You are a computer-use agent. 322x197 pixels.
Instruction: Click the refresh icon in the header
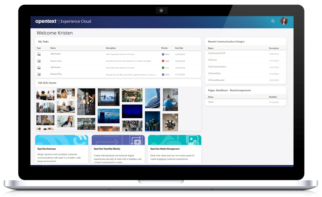click(273, 21)
